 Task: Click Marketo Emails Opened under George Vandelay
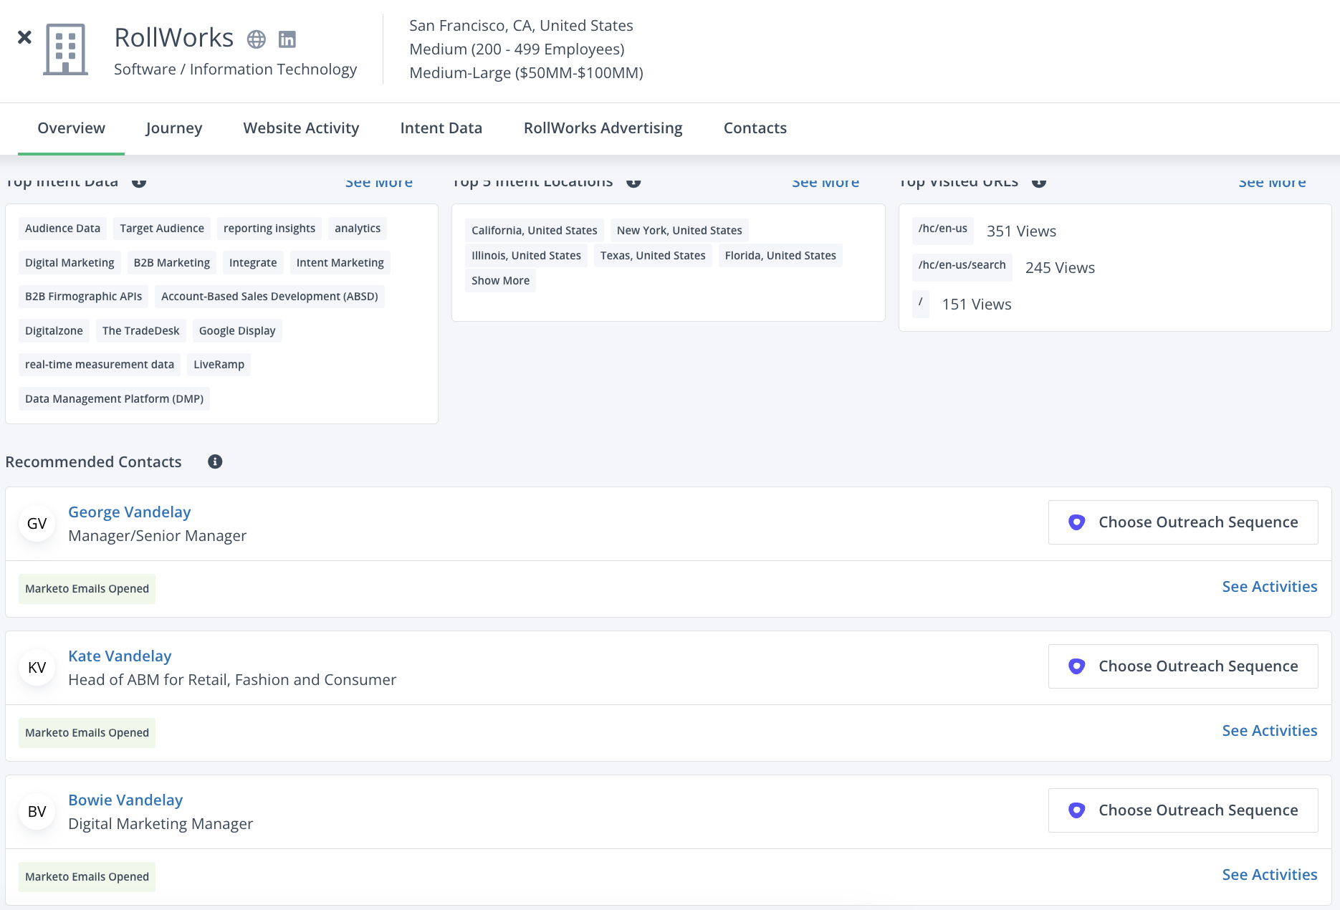pyautogui.click(x=87, y=589)
